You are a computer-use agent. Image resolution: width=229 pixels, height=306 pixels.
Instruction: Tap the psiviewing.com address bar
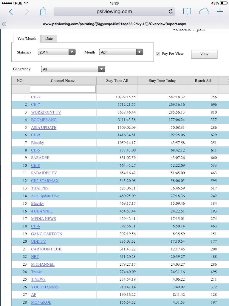(x=114, y=12)
